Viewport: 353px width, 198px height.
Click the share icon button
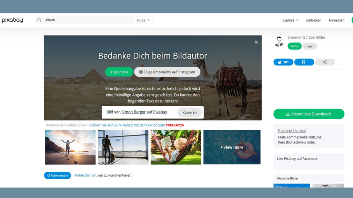325,62
